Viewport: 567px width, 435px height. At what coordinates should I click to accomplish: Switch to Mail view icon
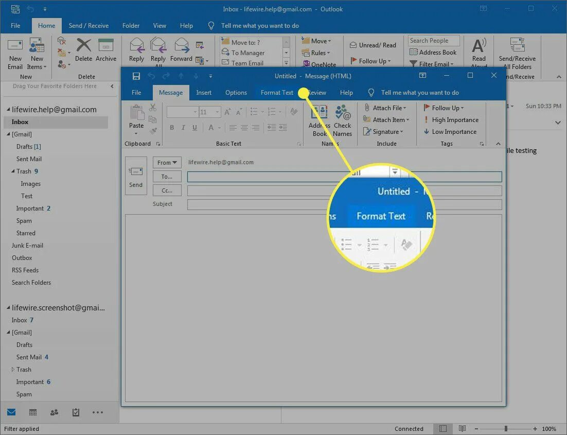[11, 412]
